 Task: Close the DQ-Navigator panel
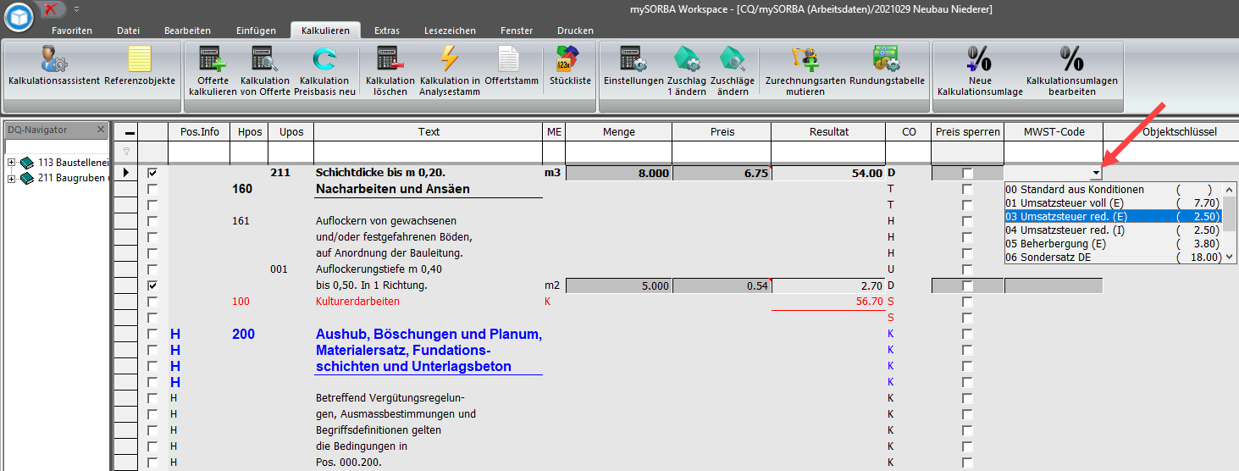pyautogui.click(x=100, y=130)
